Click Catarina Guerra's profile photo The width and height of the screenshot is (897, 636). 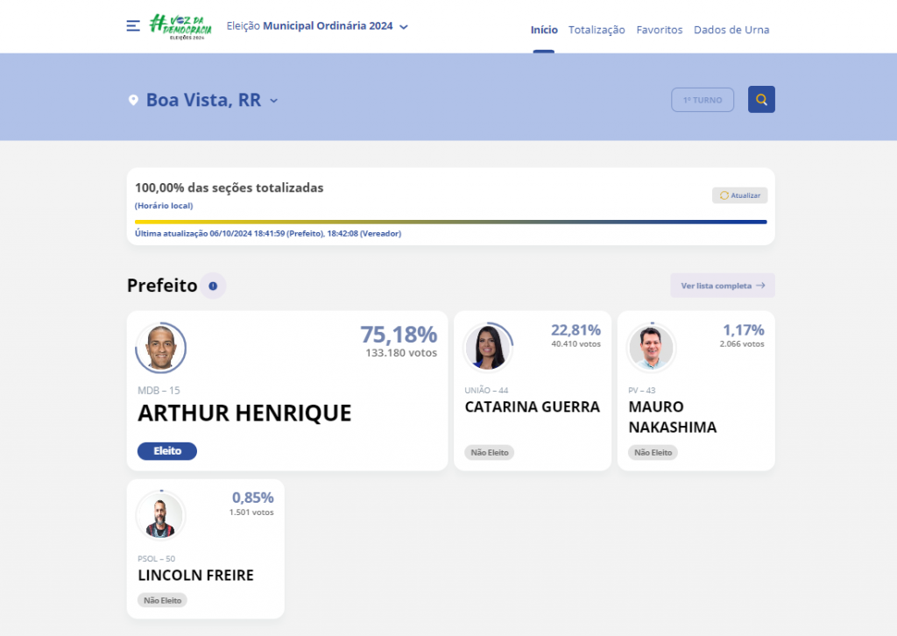coord(487,348)
